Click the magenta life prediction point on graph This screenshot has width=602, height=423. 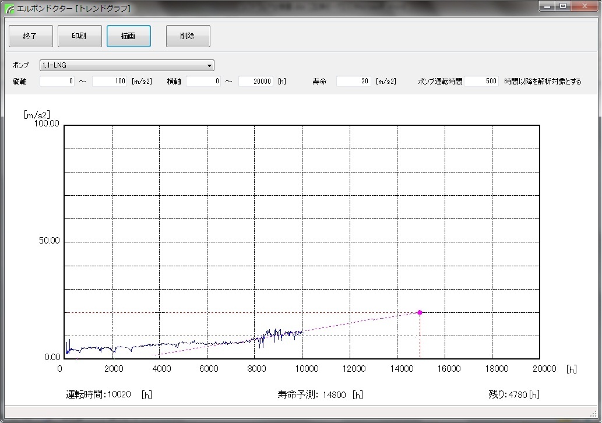point(420,312)
